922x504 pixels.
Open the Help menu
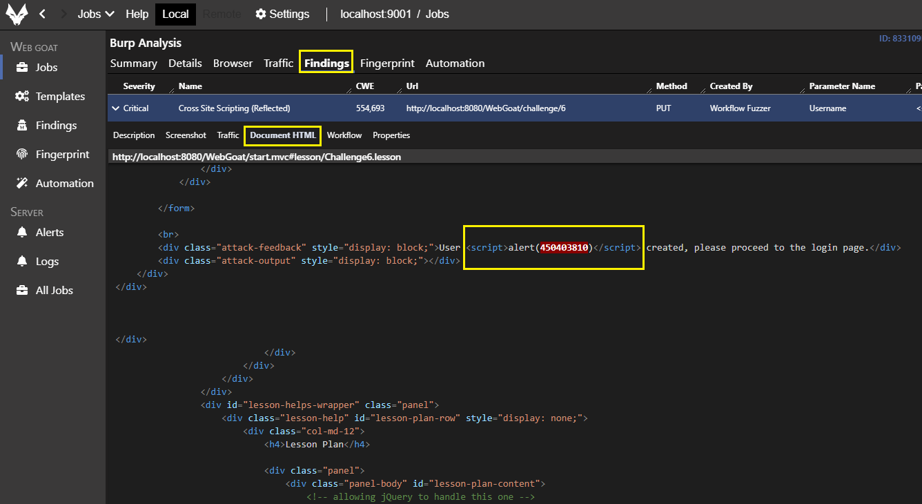tap(137, 14)
